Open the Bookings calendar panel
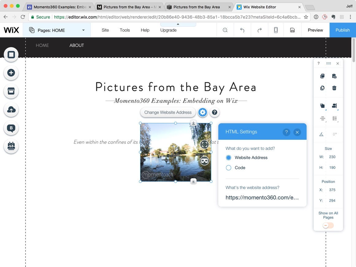 [11, 146]
